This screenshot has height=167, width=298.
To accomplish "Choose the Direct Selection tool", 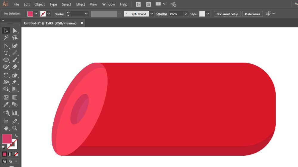I will coord(15,31).
